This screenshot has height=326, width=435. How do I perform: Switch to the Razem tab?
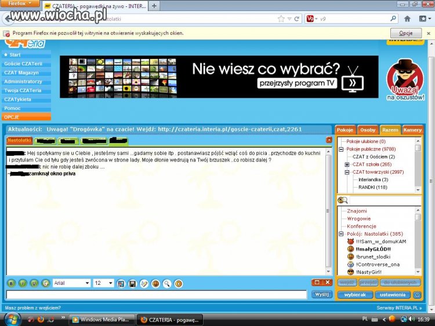point(390,130)
